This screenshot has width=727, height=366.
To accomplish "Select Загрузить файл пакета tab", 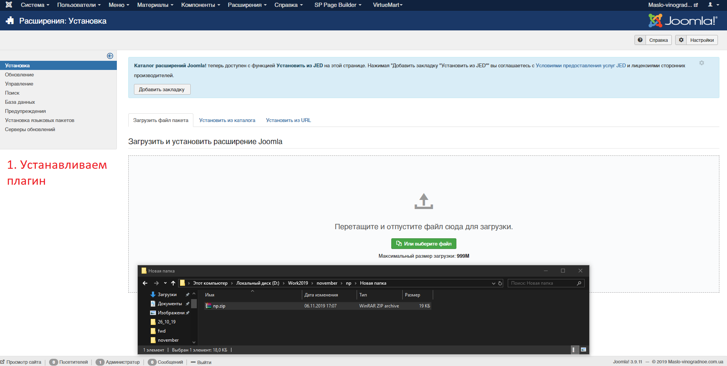I will pos(161,120).
